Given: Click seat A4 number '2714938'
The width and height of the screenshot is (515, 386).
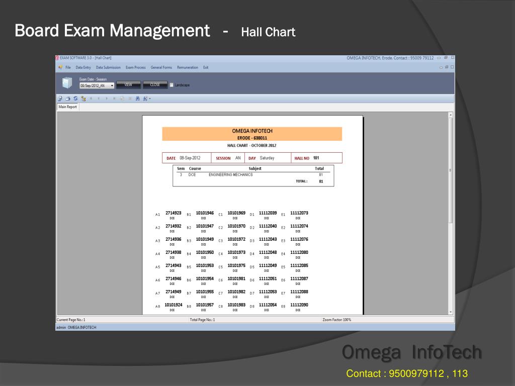Looking at the screenshot, I should click(174, 252).
